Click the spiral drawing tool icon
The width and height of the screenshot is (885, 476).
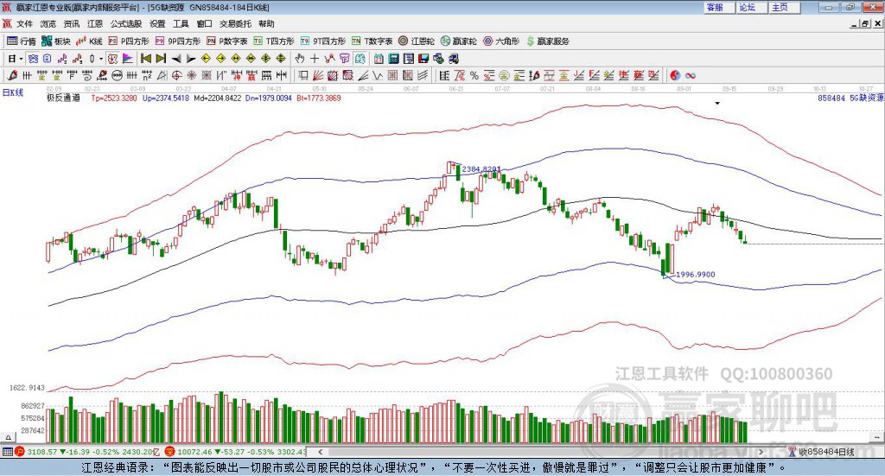pos(87,75)
